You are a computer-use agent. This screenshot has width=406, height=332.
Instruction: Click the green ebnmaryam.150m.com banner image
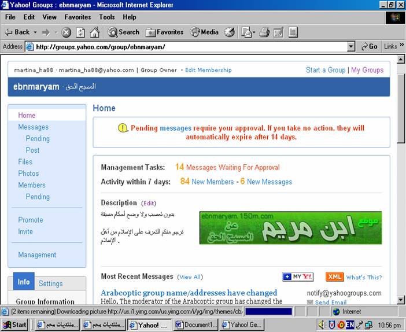click(x=290, y=228)
